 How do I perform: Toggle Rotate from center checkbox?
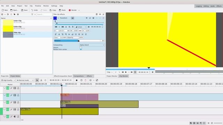pos(81,49)
